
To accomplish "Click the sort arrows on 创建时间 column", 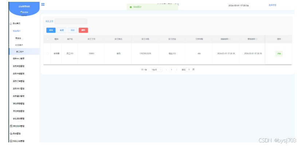I will (230, 39).
